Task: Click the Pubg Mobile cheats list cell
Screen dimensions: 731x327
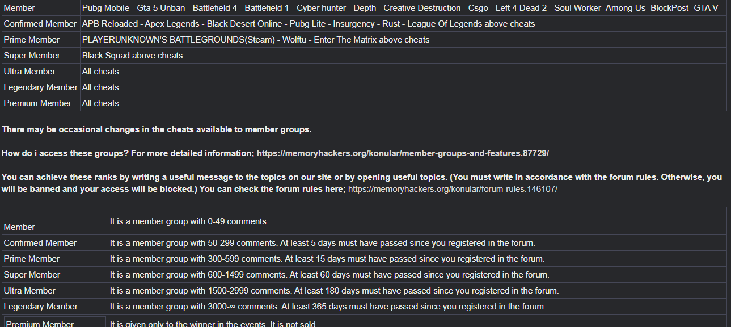Action: (x=403, y=8)
